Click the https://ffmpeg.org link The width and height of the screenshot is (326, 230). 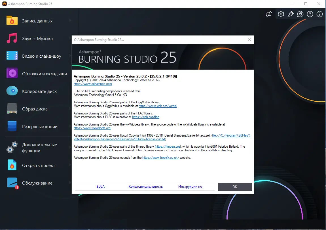pyautogui.click(x=168, y=147)
